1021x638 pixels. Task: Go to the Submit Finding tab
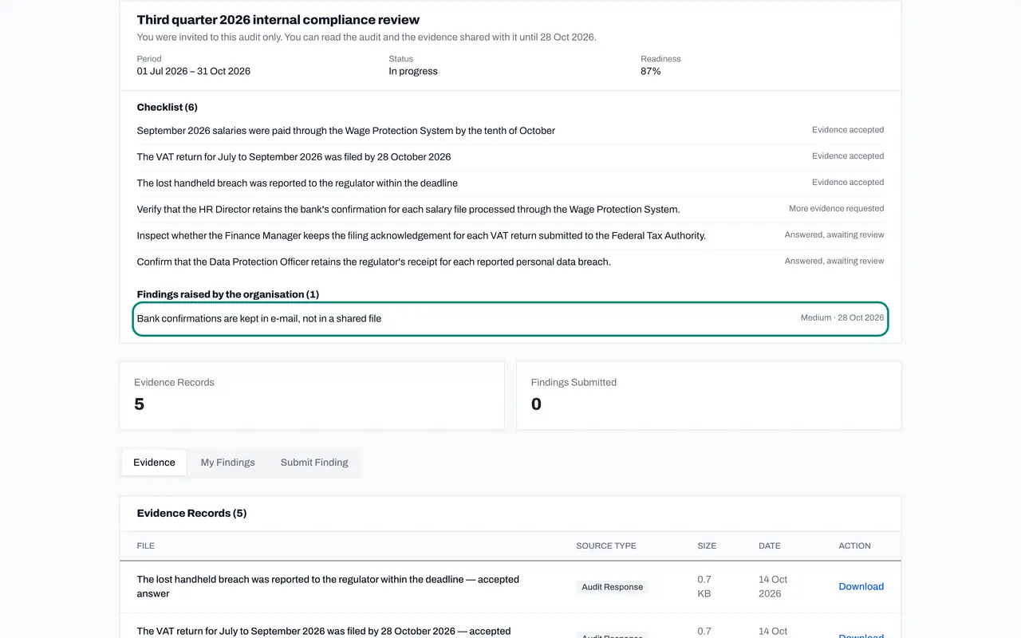tap(314, 463)
